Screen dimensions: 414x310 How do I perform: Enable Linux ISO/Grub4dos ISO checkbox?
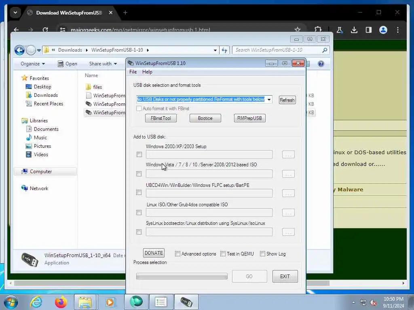(139, 212)
